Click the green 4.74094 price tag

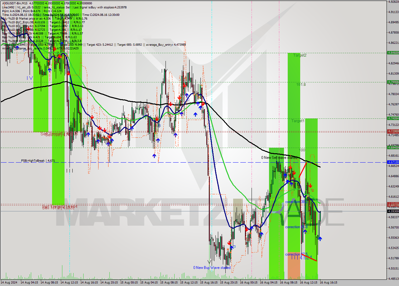(x=393, y=118)
